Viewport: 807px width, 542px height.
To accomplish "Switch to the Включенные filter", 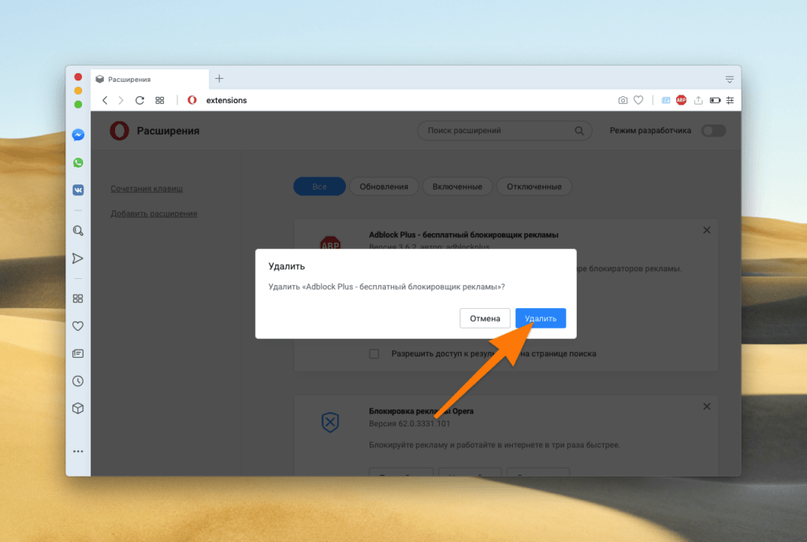I will 458,187.
